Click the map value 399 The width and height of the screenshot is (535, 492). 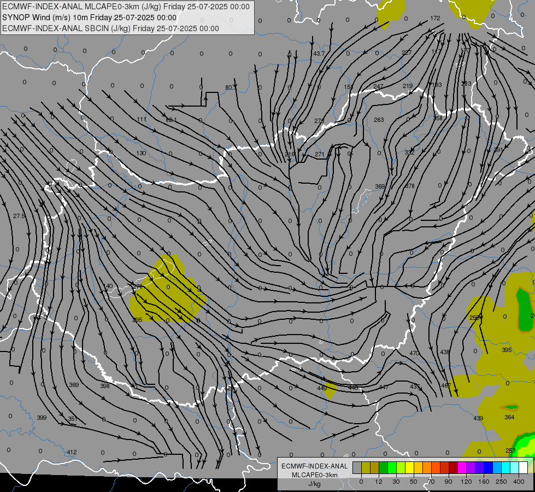click(x=42, y=418)
